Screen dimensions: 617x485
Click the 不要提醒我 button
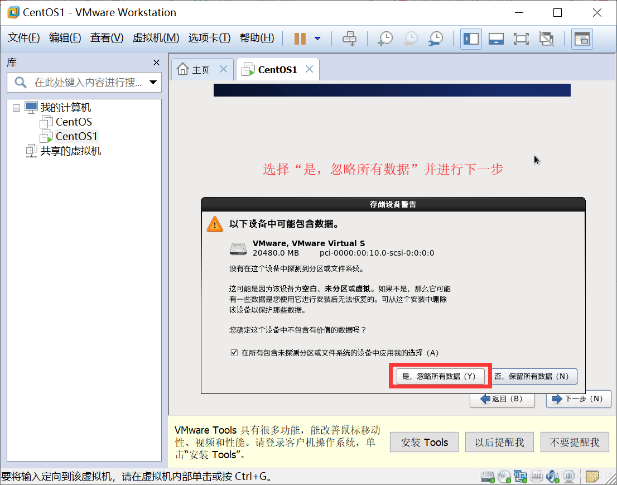pyautogui.click(x=575, y=443)
